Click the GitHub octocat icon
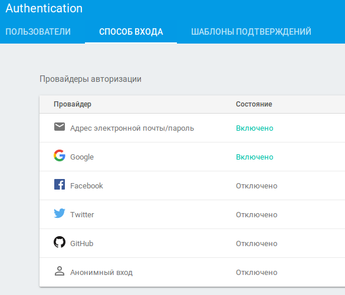 click(60, 242)
